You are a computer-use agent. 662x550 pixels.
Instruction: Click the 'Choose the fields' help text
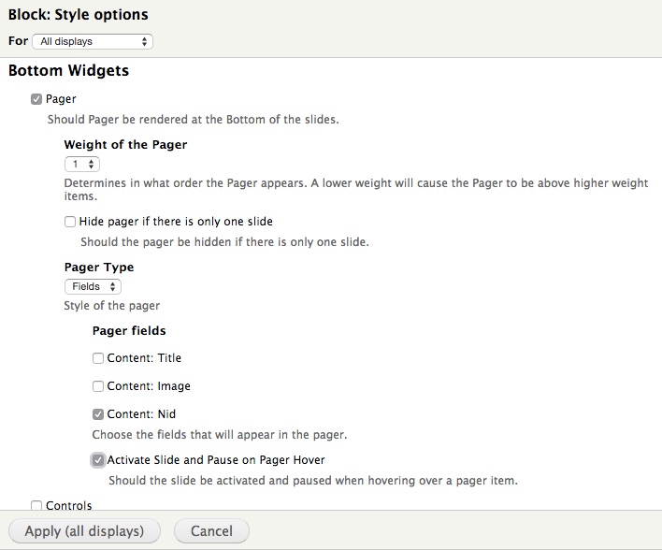(x=220, y=435)
